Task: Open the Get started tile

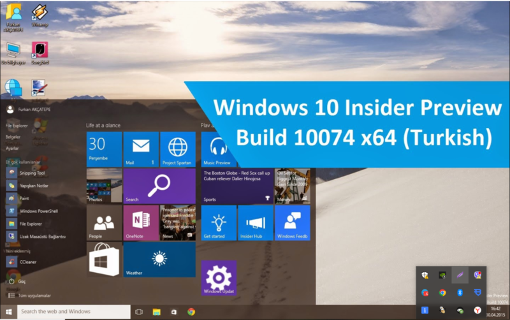Action: coord(219,222)
